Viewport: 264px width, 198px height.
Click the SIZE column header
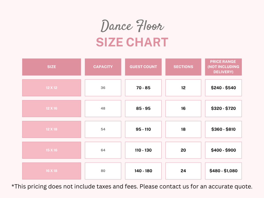(x=52, y=67)
